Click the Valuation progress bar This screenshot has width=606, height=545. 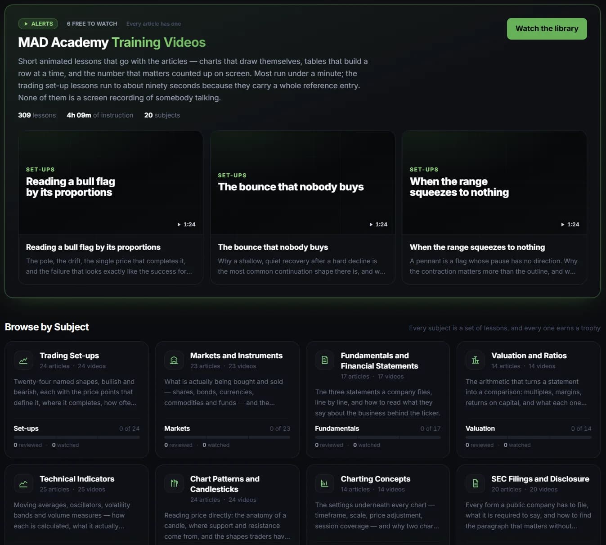[529, 437]
